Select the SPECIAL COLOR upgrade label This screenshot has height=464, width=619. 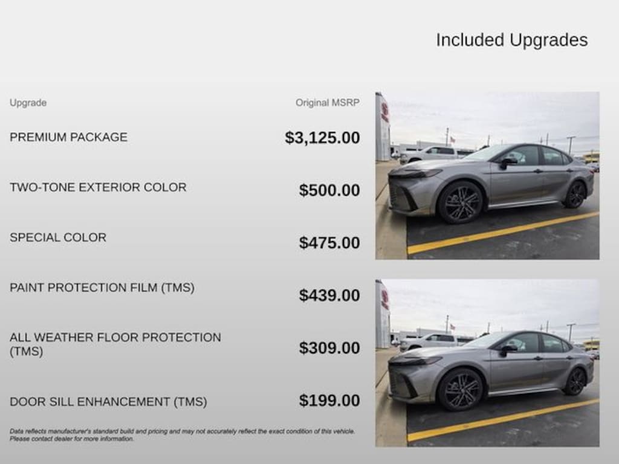58,237
